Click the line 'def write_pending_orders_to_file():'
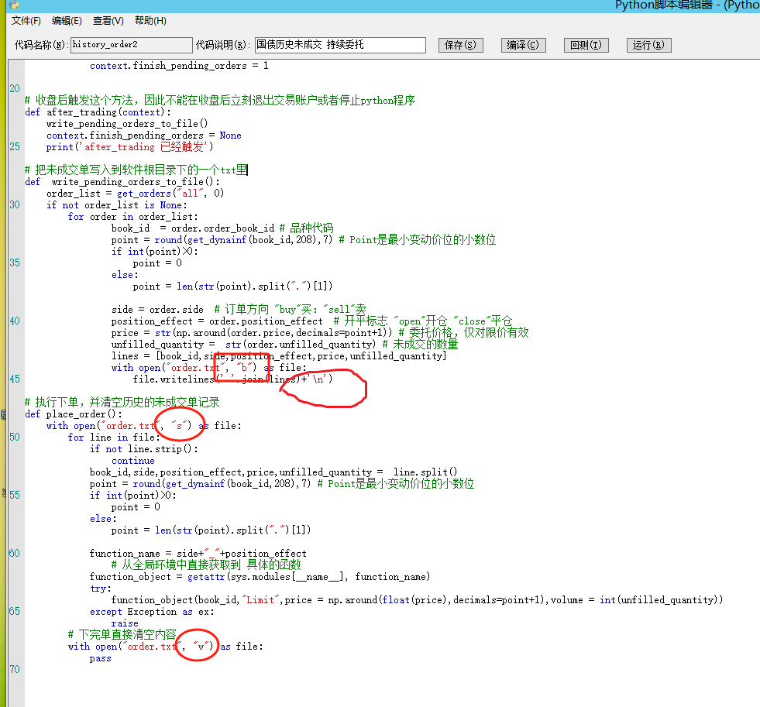 [122, 182]
